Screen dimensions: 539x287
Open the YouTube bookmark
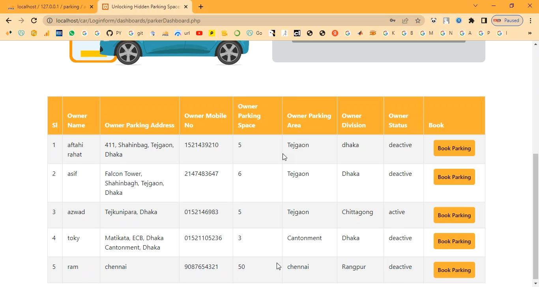pyautogui.click(x=199, y=33)
